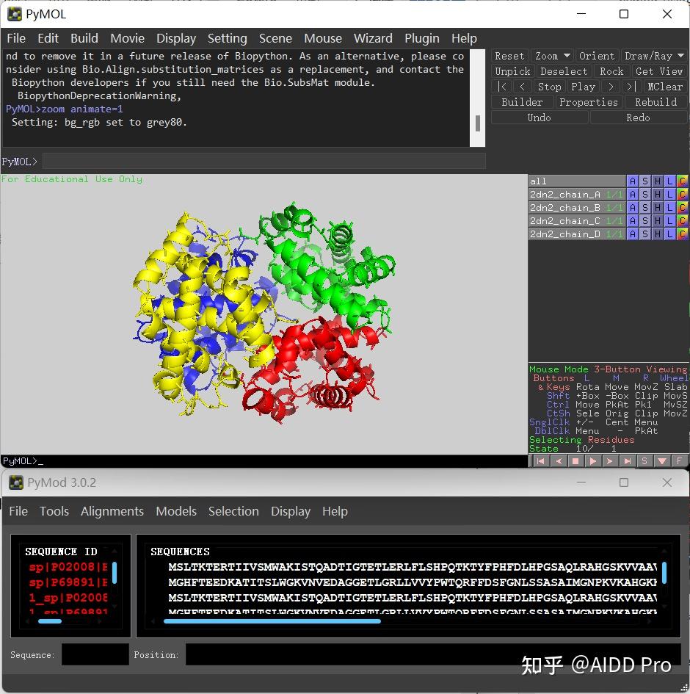The image size is (690, 694).
Task: Click the Get View button
Action: 658,71
